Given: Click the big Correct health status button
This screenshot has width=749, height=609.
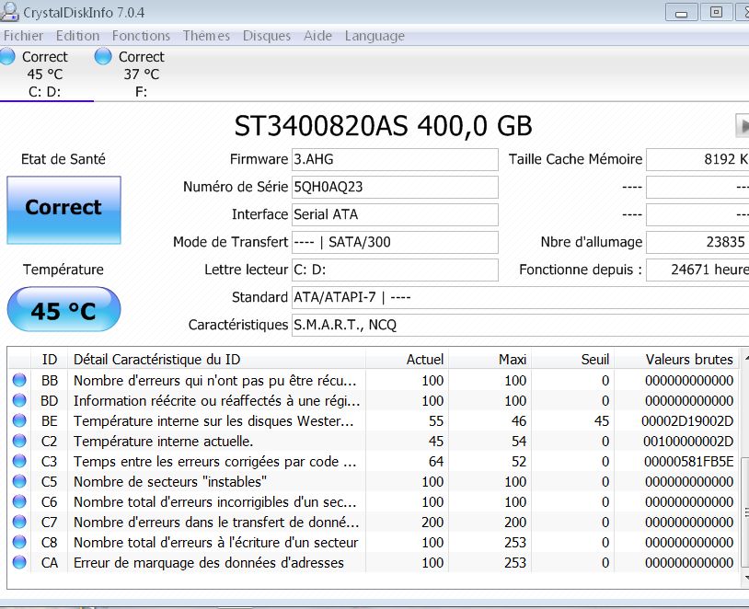Looking at the screenshot, I should coord(63,210).
